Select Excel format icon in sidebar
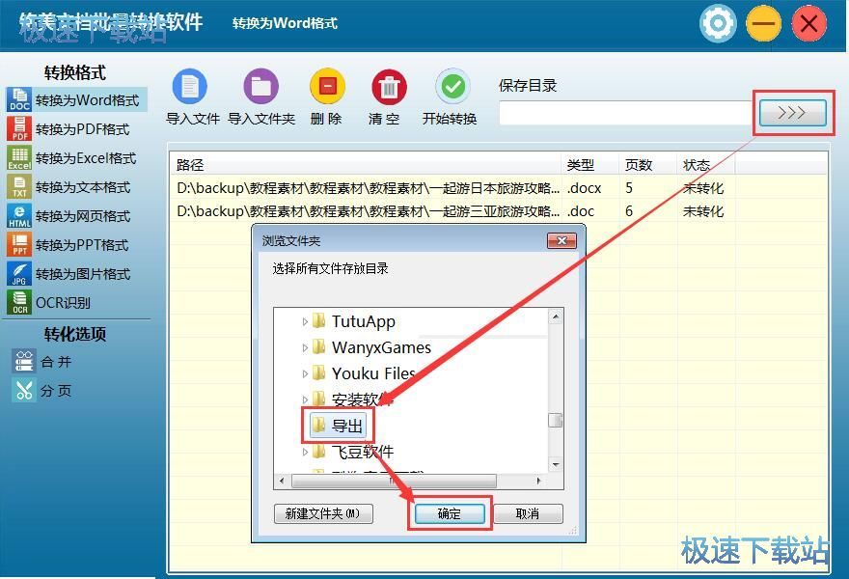The height and width of the screenshot is (579, 849). point(19,157)
